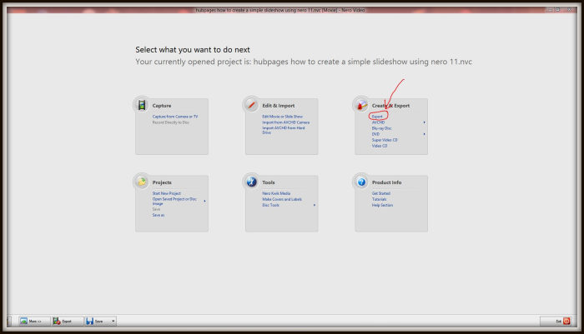Click the Product Info question mark icon

pos(361,182)
